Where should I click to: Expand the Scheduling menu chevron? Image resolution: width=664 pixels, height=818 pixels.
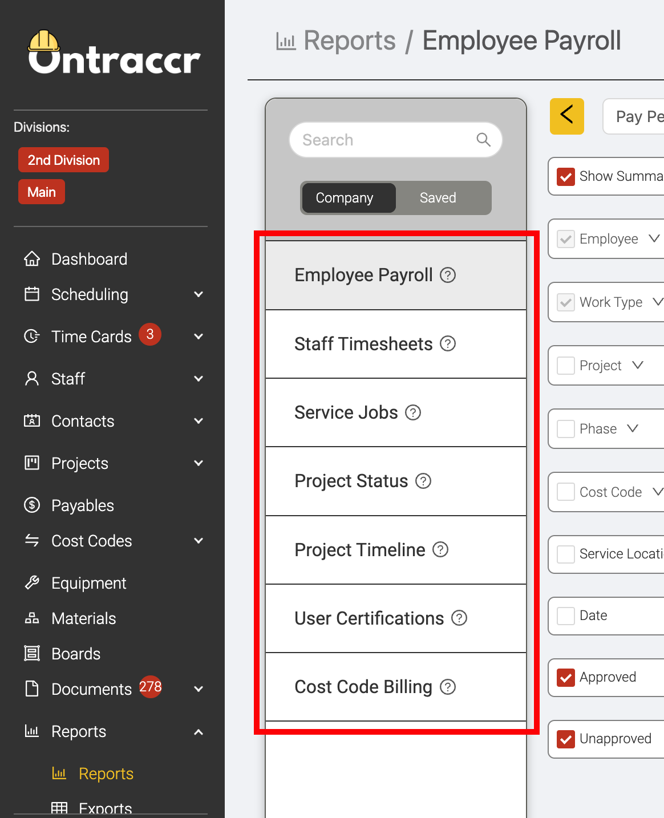pyautogui.click(x=199, y=294)
